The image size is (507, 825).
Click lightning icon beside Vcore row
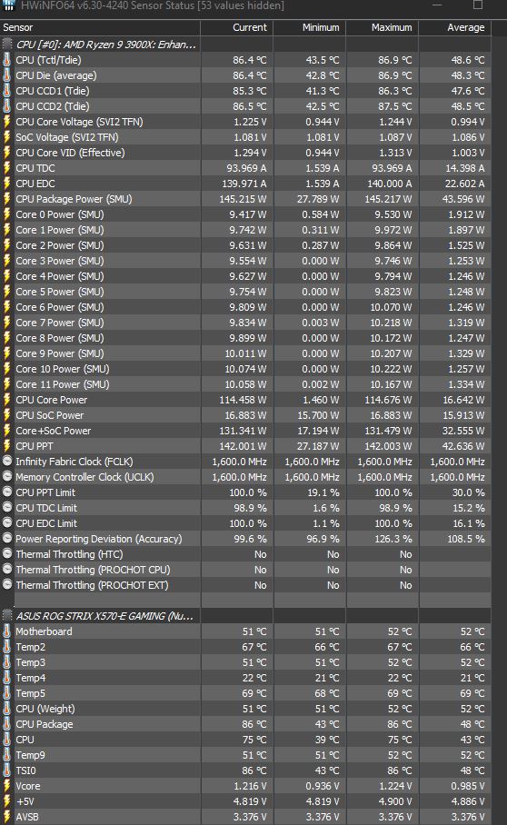coord(7,786)
